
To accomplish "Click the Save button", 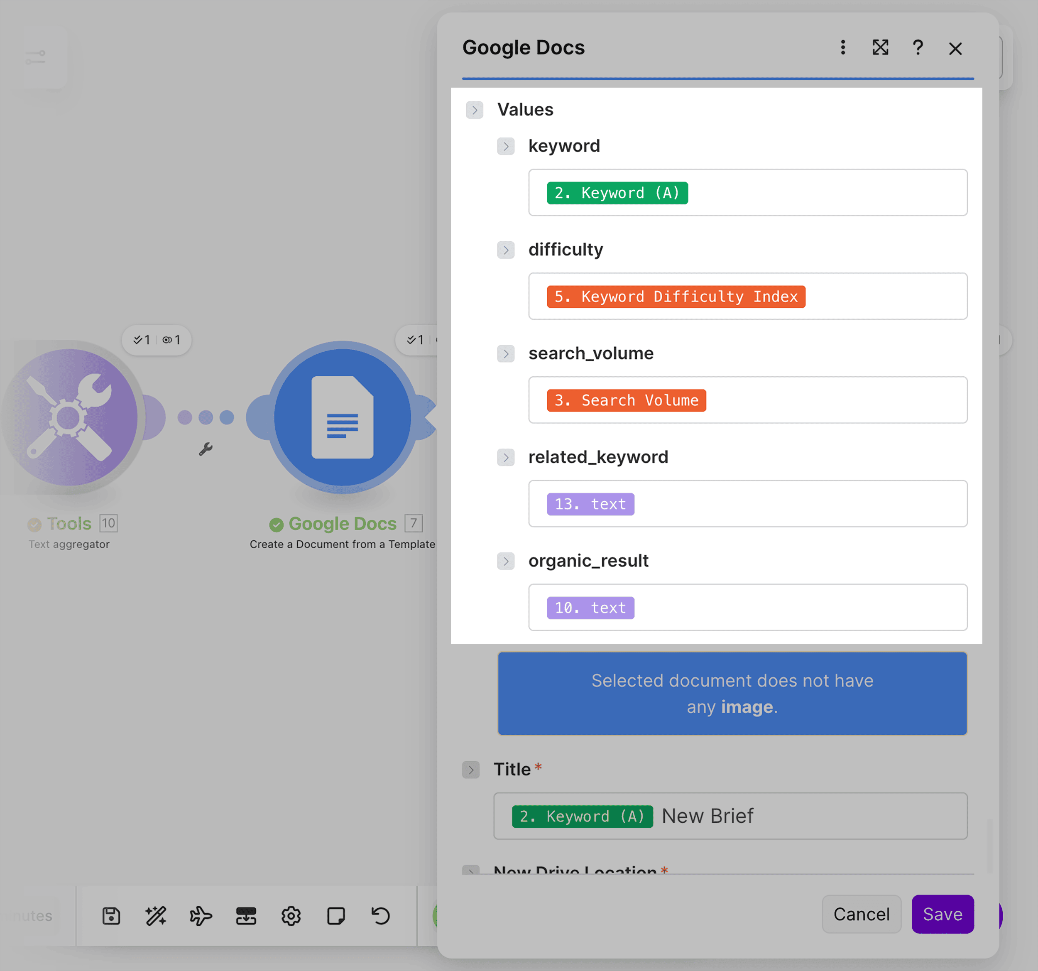I will pos(942,914).
